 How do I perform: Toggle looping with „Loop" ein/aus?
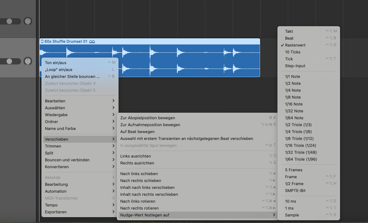pos(58,70)
